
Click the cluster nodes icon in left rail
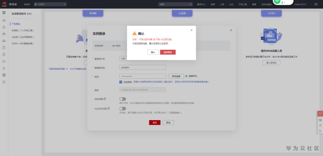4,27
